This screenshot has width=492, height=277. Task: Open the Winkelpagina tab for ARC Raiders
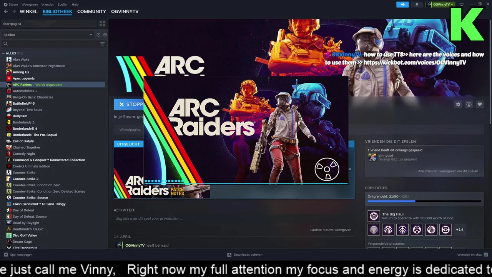130,130
